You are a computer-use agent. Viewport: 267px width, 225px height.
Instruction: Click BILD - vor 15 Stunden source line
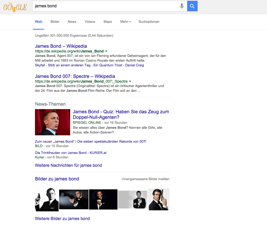coord(52,146)
